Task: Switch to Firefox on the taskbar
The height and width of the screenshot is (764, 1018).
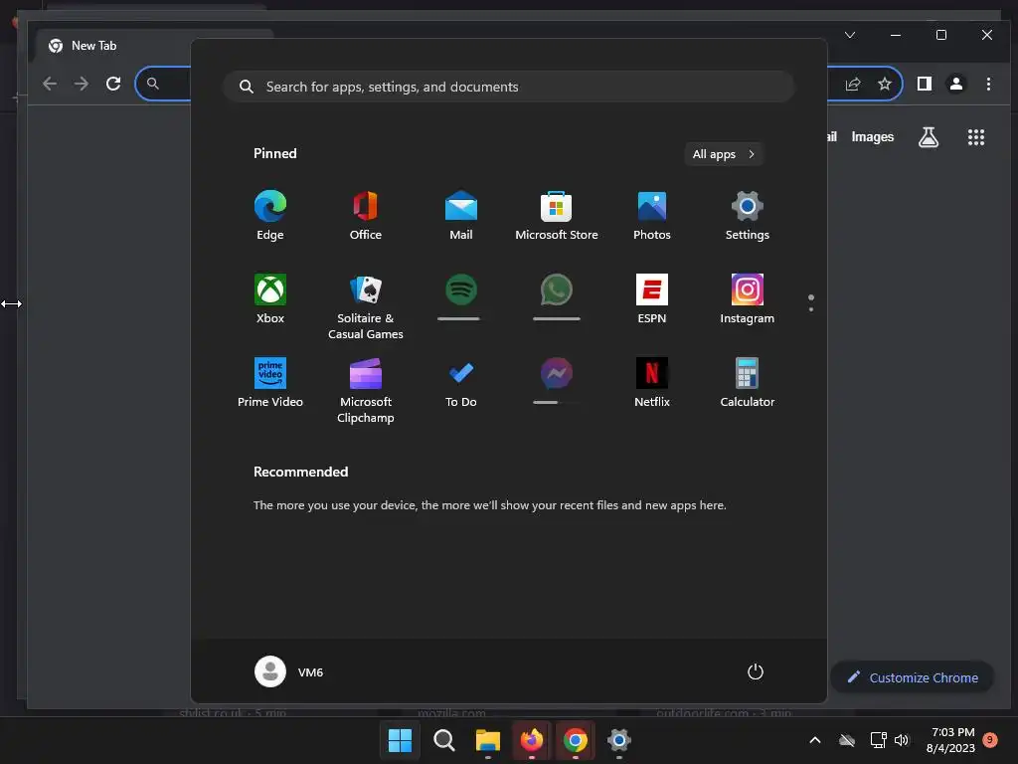Action: coord(532,740)
